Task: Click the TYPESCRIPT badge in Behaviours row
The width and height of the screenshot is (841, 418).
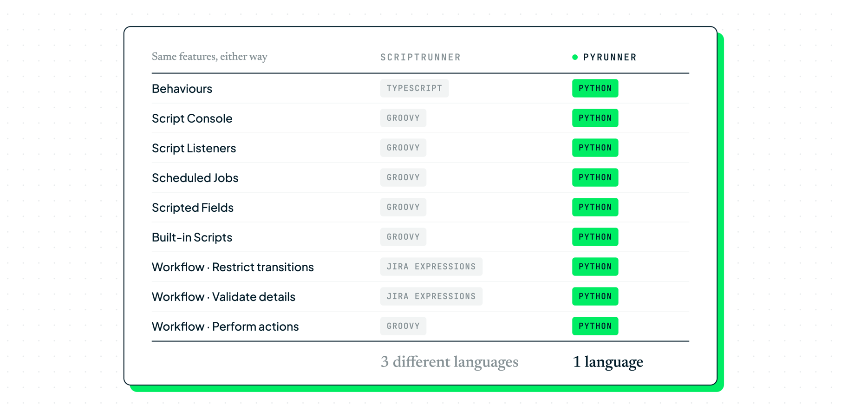Action: [x=415, y=88]
